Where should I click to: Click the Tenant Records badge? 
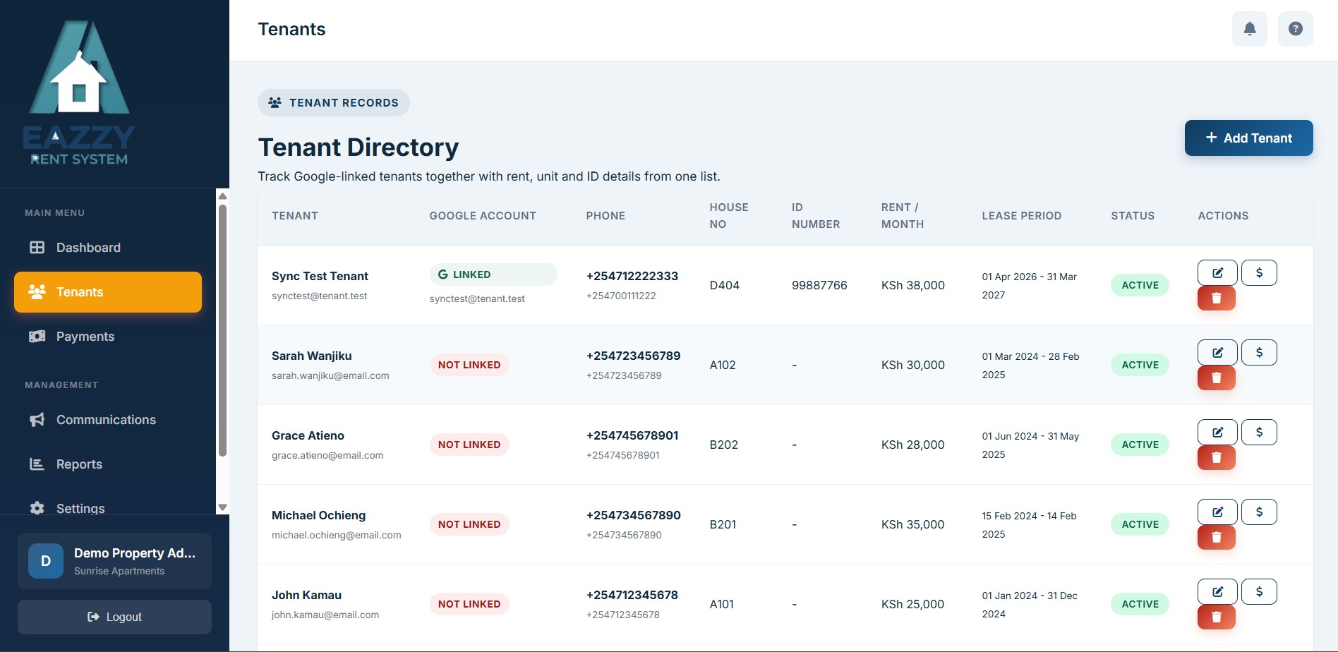pos(334,103)
